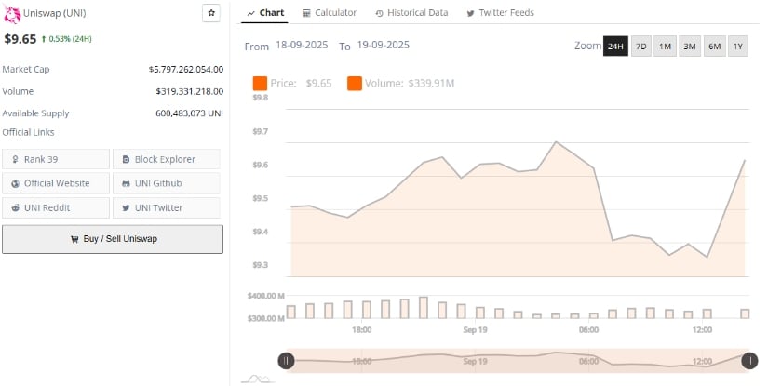Click the $400.00 M volume axis label

266,296
